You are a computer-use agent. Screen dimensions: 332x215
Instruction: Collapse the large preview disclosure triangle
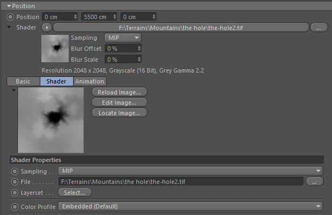pos(14,91)
